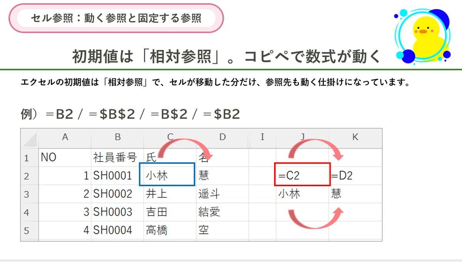462x262 pixels.
Task: Select column K header
Action: click(x=355, y=138)
